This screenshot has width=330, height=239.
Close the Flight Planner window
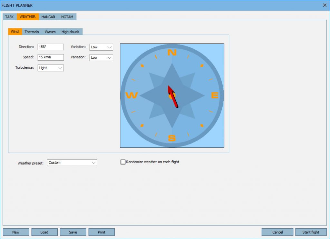[x=325, y=5]
